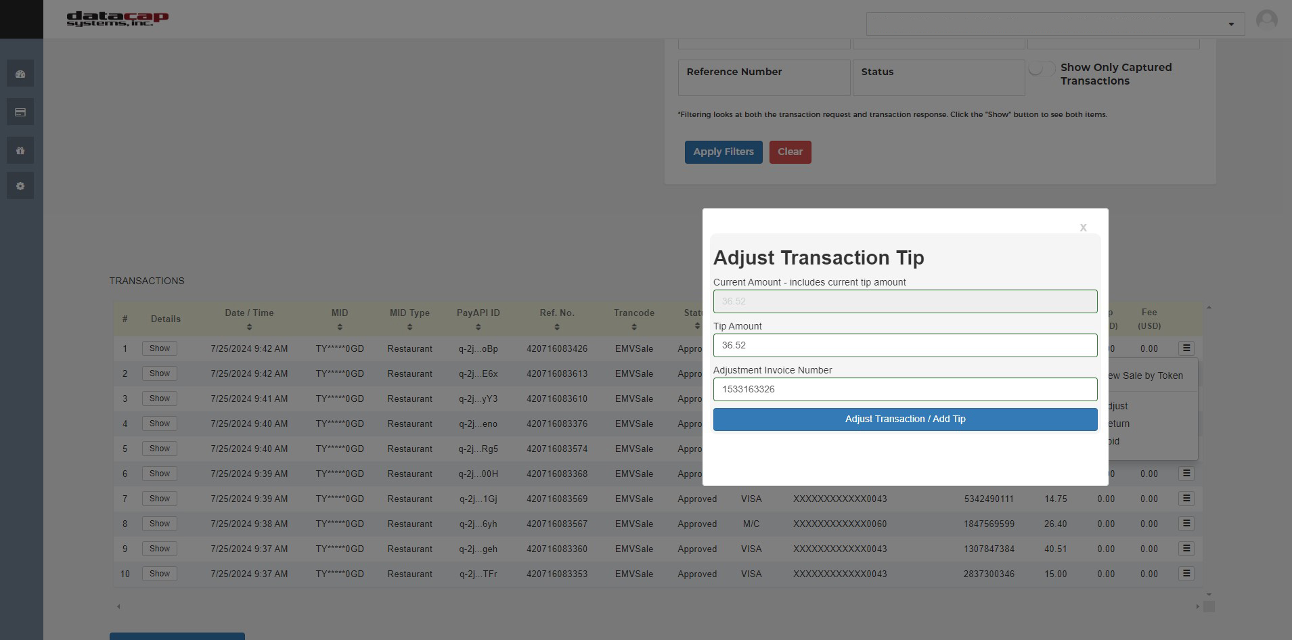Image resolution: width=1292 pixels, height=640 pixels.
Task: Click the Datacap Systems logo
Action: [x=117, y=18]
